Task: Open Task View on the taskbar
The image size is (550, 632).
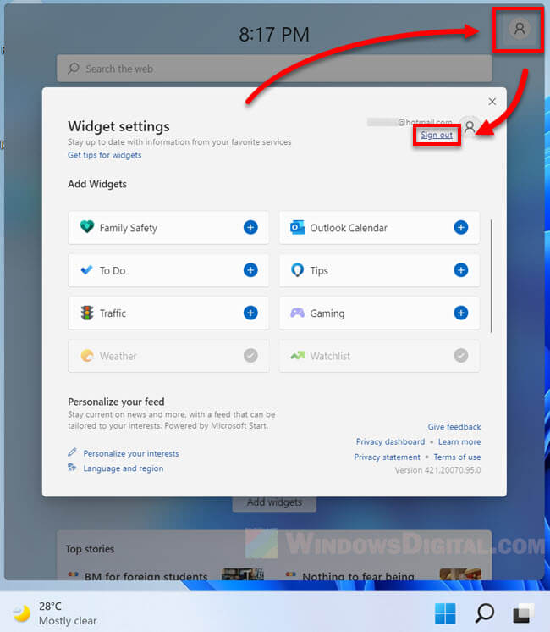Action: (523, 613)
